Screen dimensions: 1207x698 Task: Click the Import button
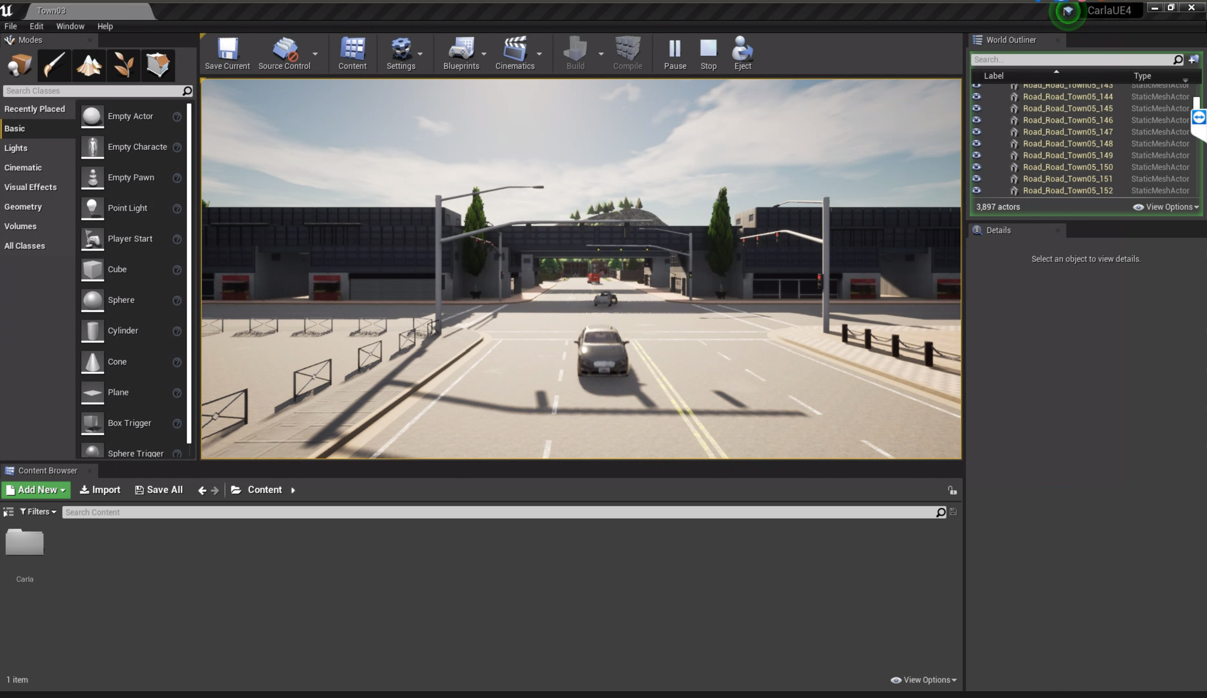[100, 490]
